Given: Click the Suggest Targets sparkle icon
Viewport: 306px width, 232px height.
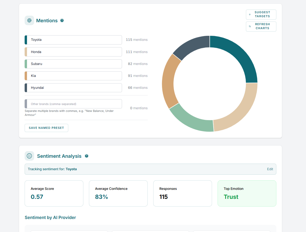Looking at the screenshot, I should click(x=250, y=15).
